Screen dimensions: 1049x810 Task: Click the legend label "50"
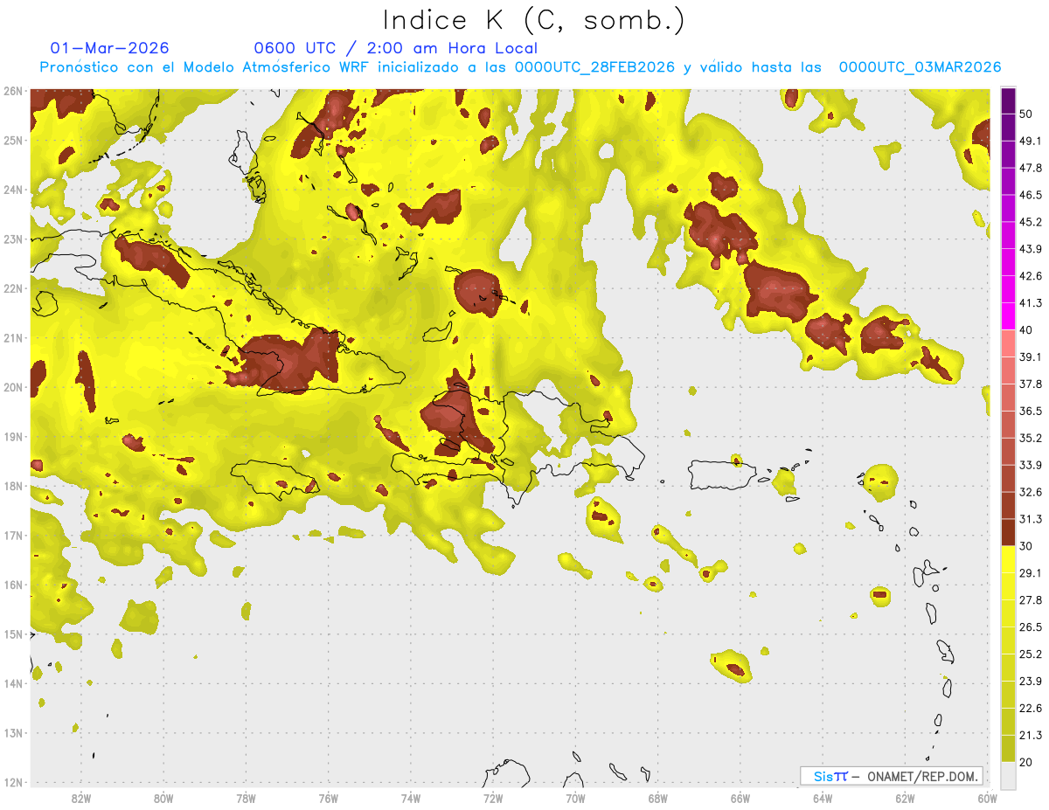(x=1026, y=114)
